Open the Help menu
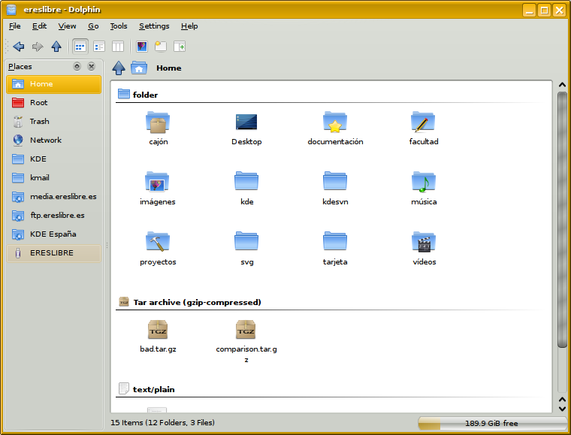 pos(189,26)
